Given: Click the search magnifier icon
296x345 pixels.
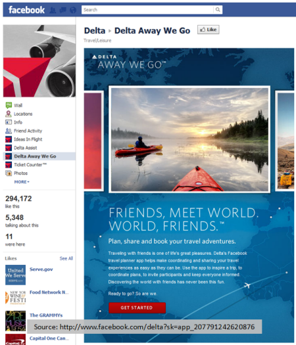Looking at the screenshot, I should (218, 9).
